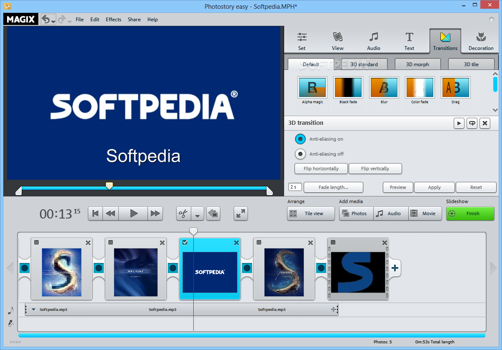Choose the Blur transition
Screen dimensions: 502x350
pos(384,90)
